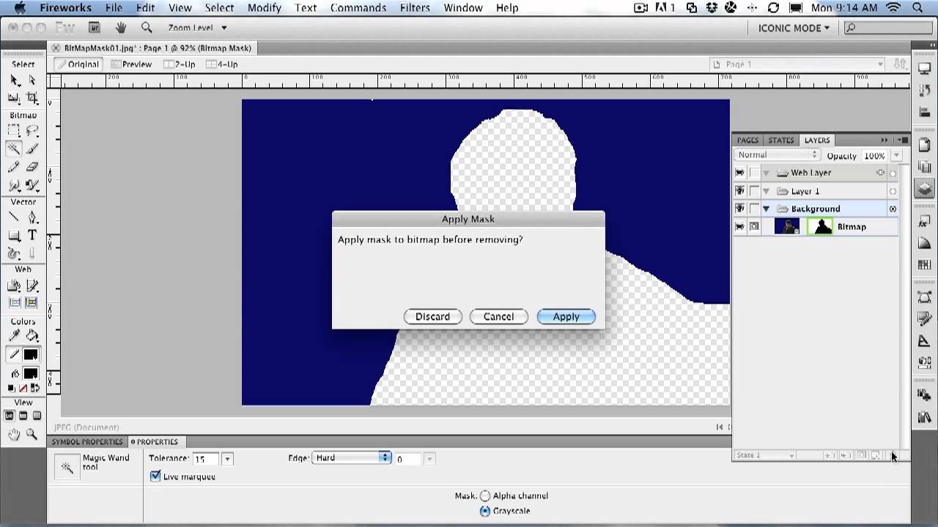Open the Modify menu
This screenshot has width=938, height=527.
tap(264, 8)
